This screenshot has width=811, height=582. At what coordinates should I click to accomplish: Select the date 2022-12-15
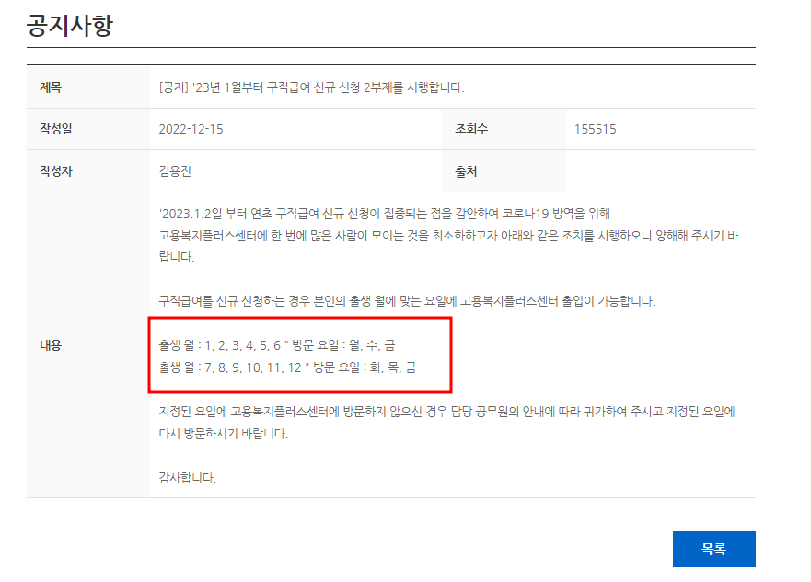191,129
